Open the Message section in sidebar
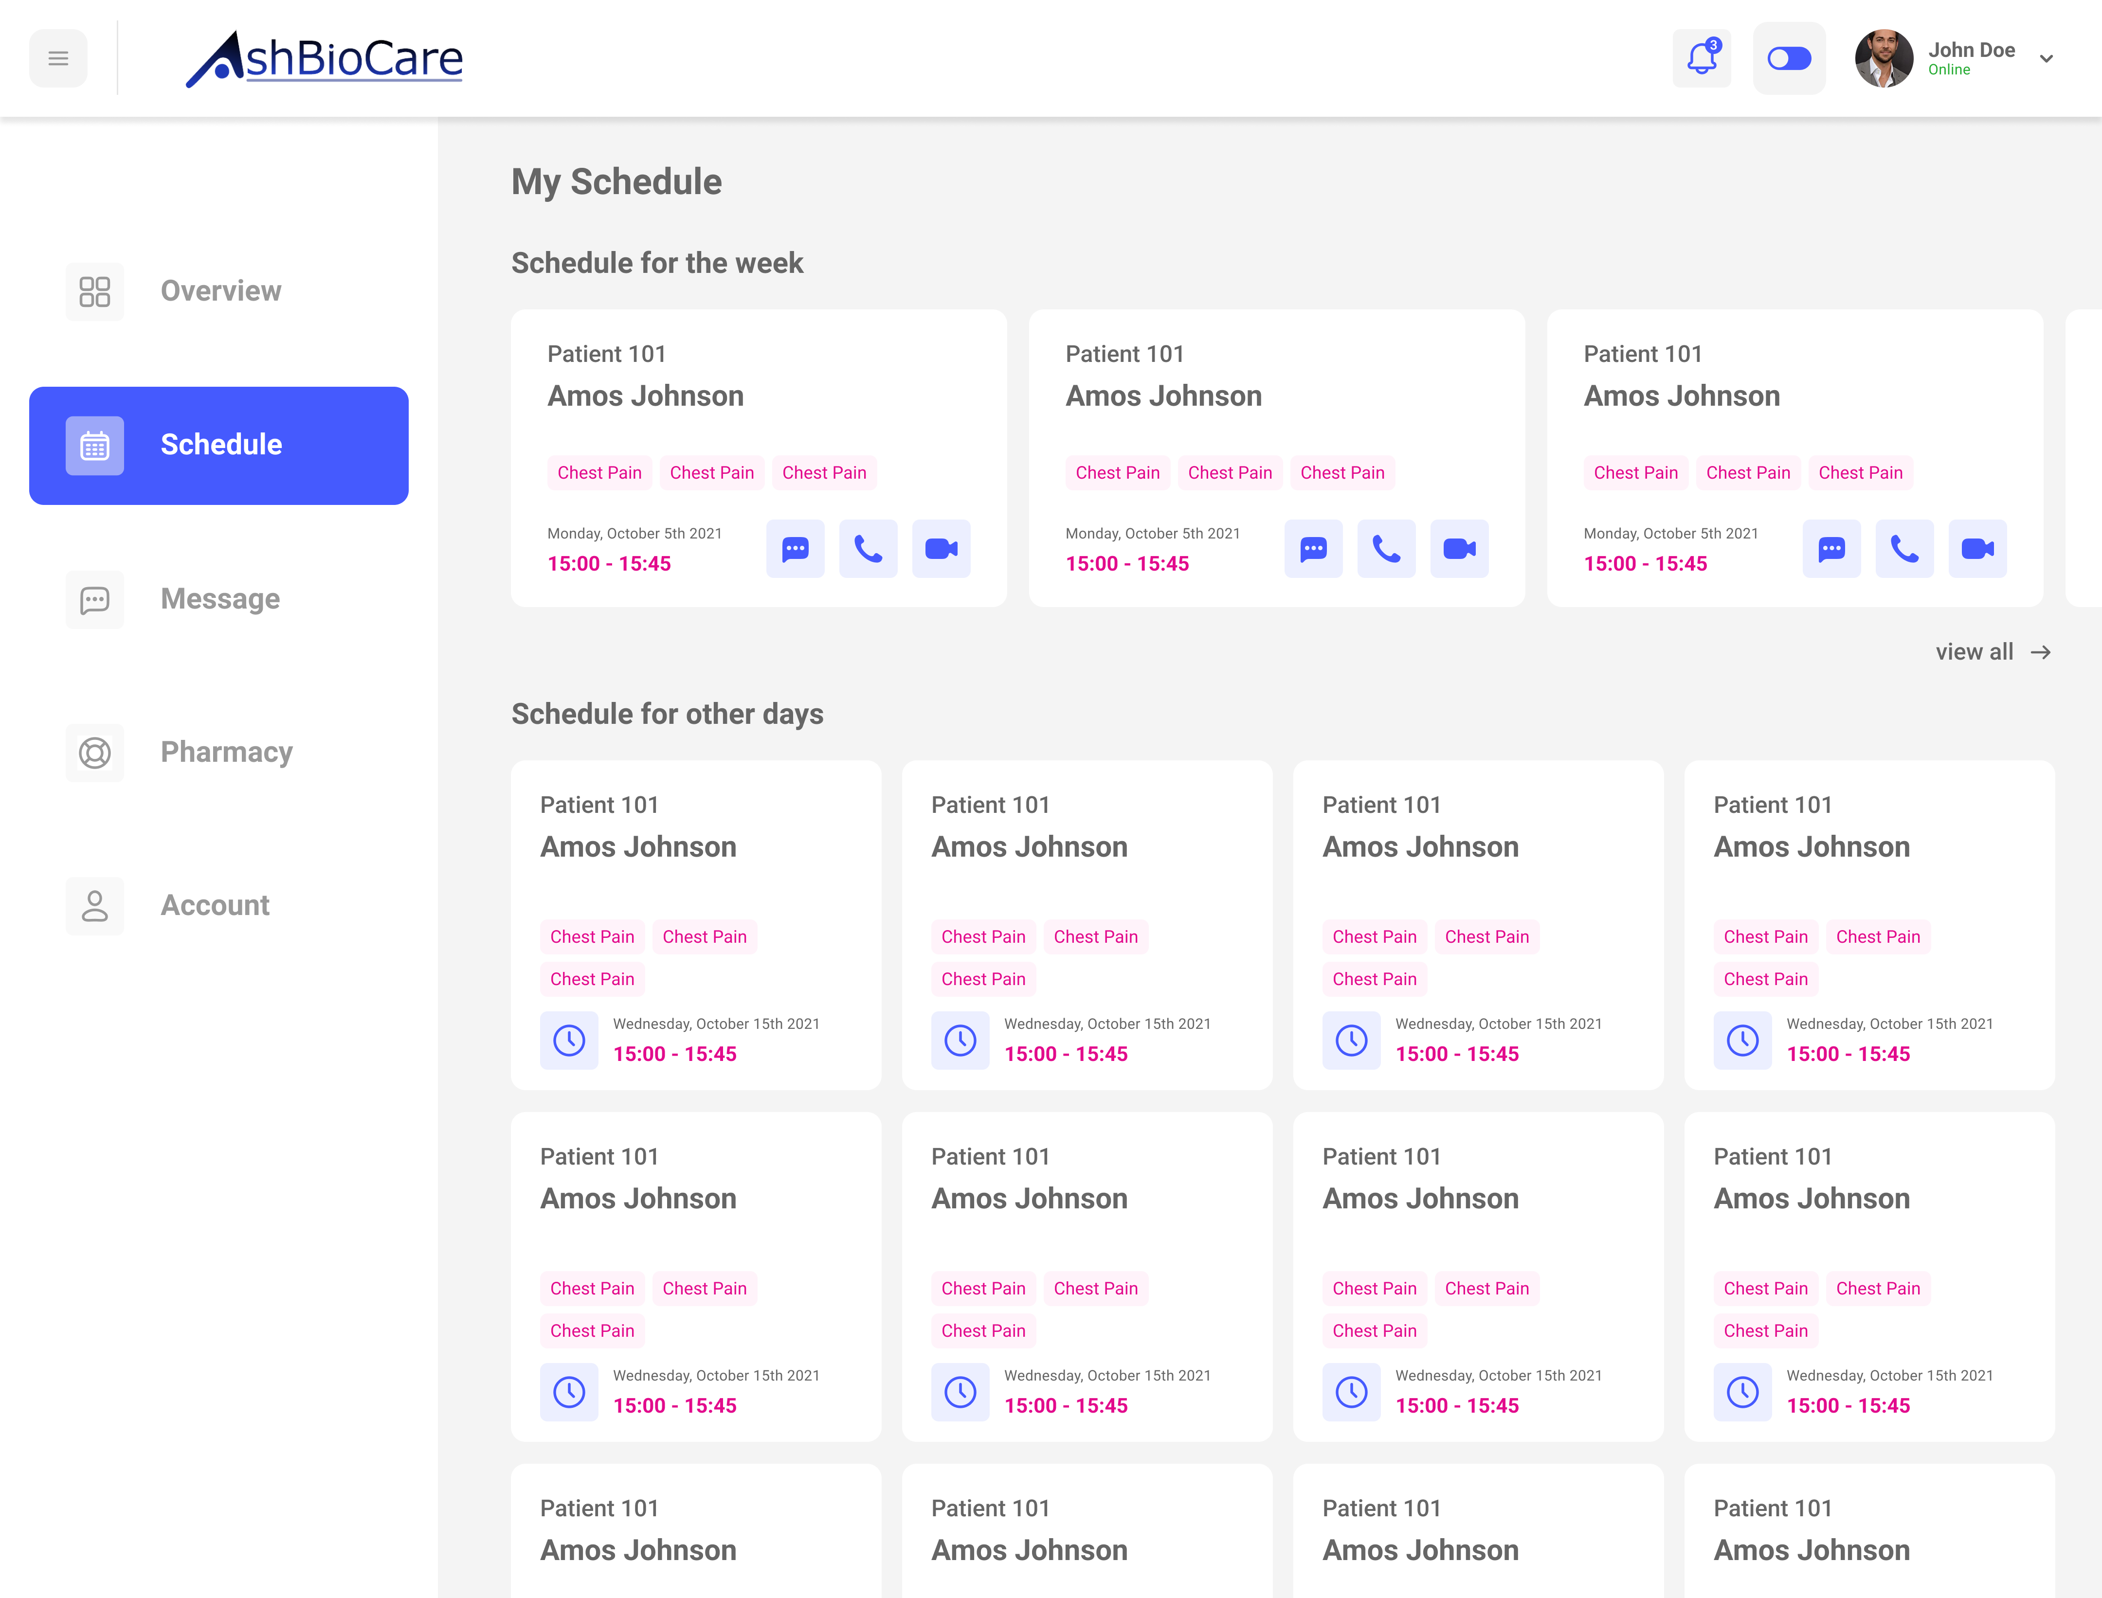2102x1598 pixels. point(219,599)
